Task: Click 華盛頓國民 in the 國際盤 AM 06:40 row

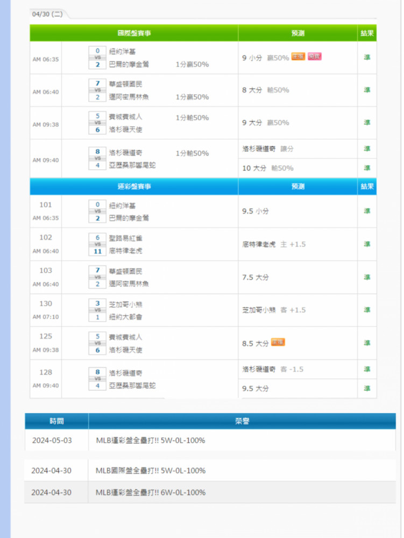Action: coord(125,84)
